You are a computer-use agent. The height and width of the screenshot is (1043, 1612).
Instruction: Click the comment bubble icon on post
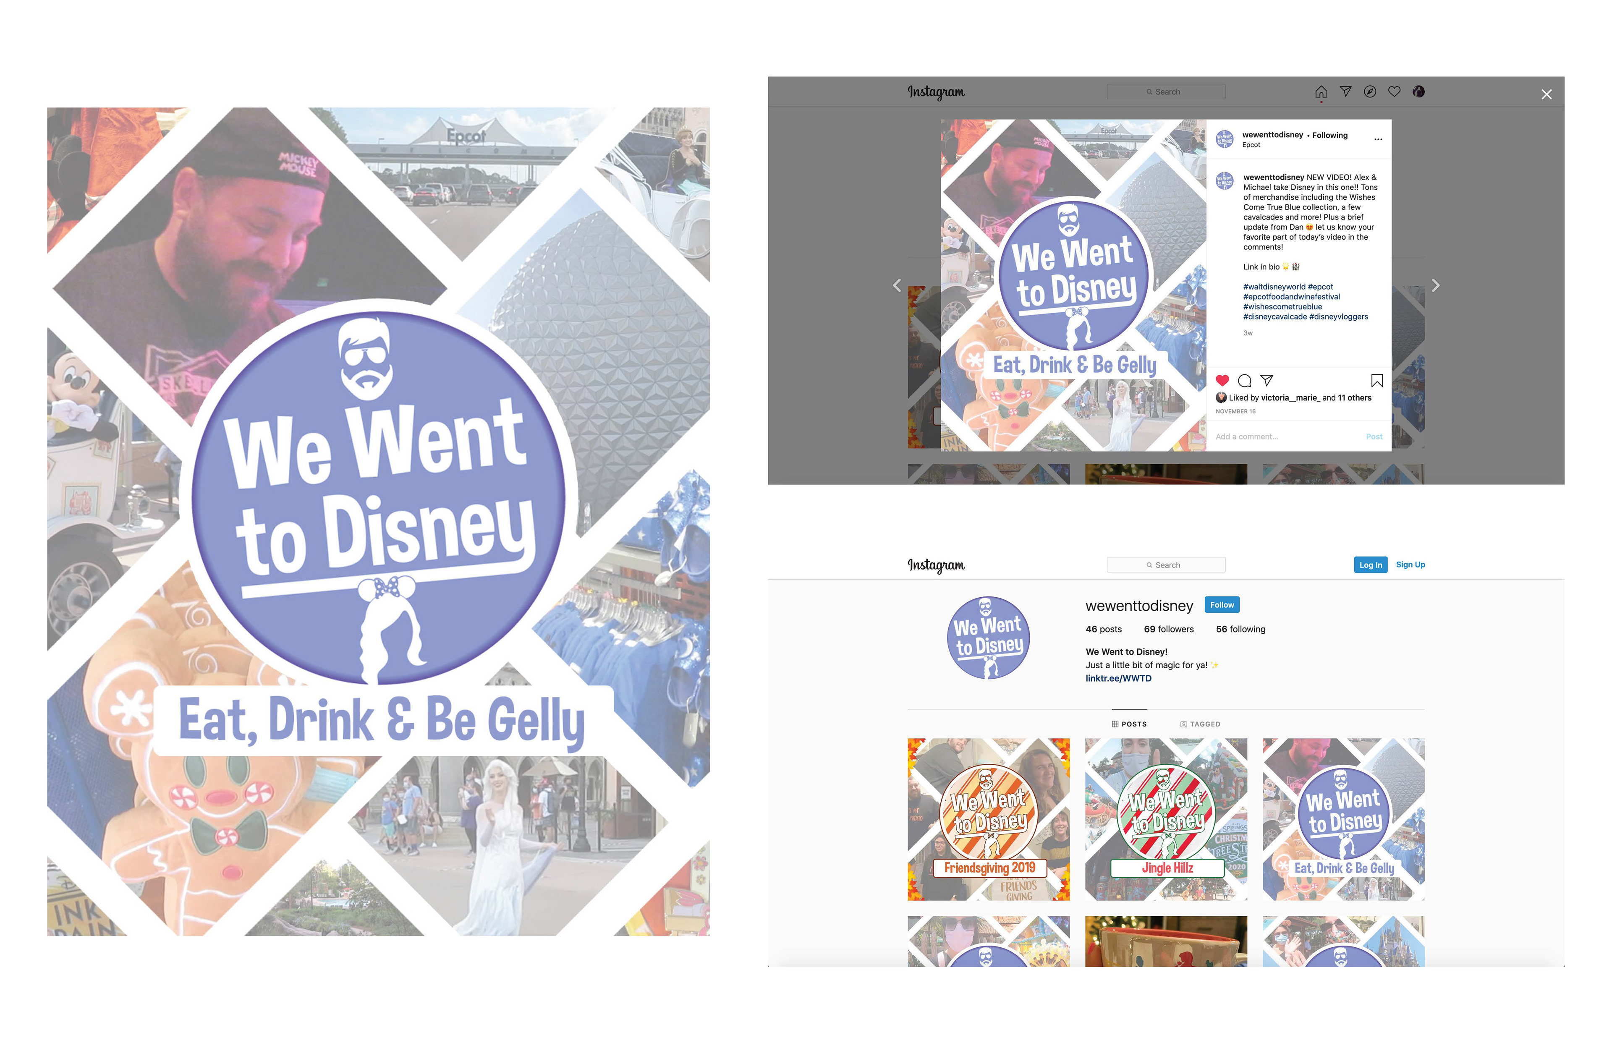tap(1244, 381)
